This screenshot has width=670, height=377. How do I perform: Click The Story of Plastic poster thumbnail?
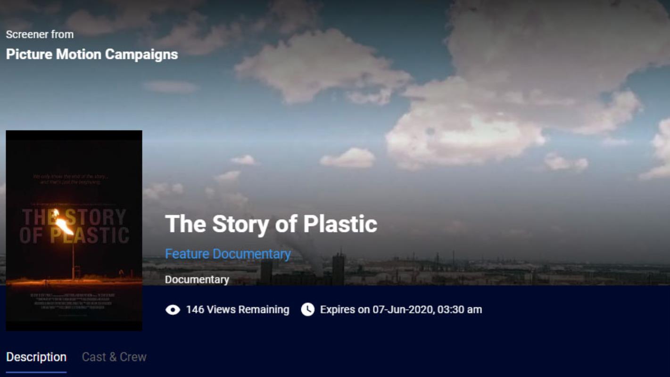[74, 230]
